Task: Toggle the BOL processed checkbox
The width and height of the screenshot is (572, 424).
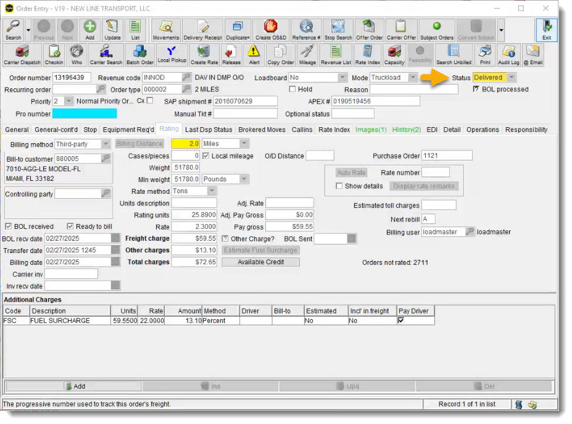Action: tap(476, 89)
